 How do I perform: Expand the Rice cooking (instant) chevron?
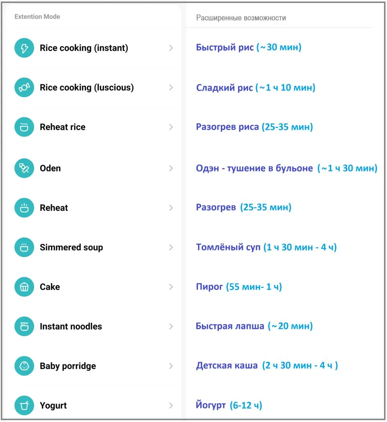coord(171,48)
